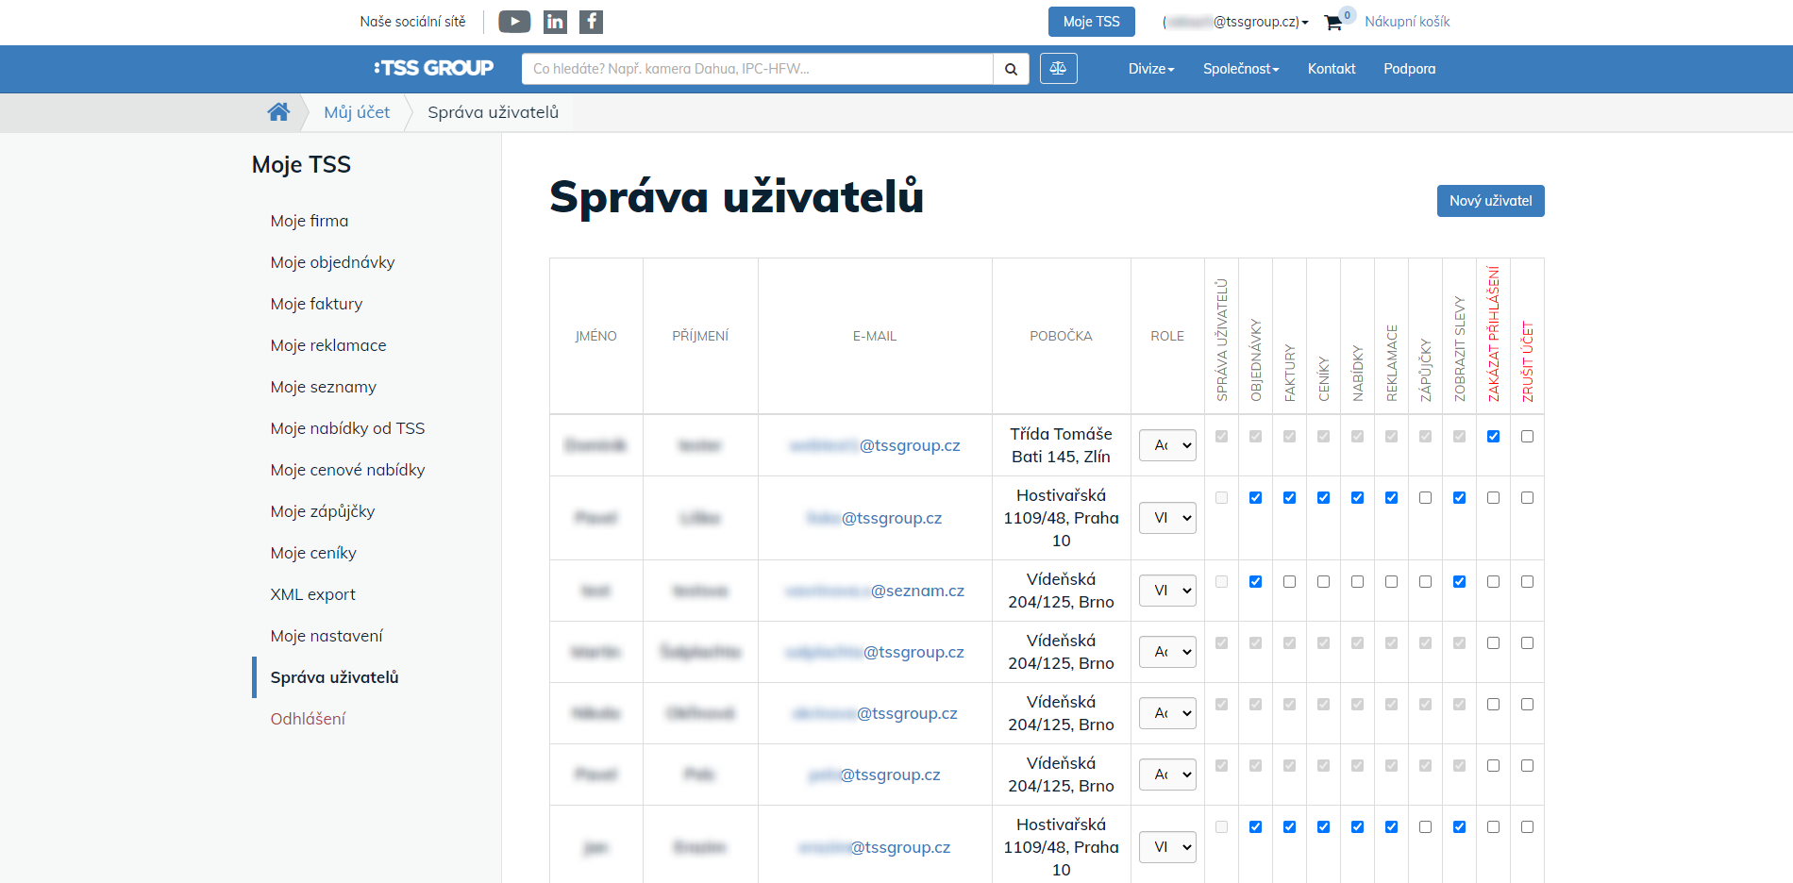Screen dimensions: 1793x883
Task: Open the YouTube social media icon
Action: (514, 22)
